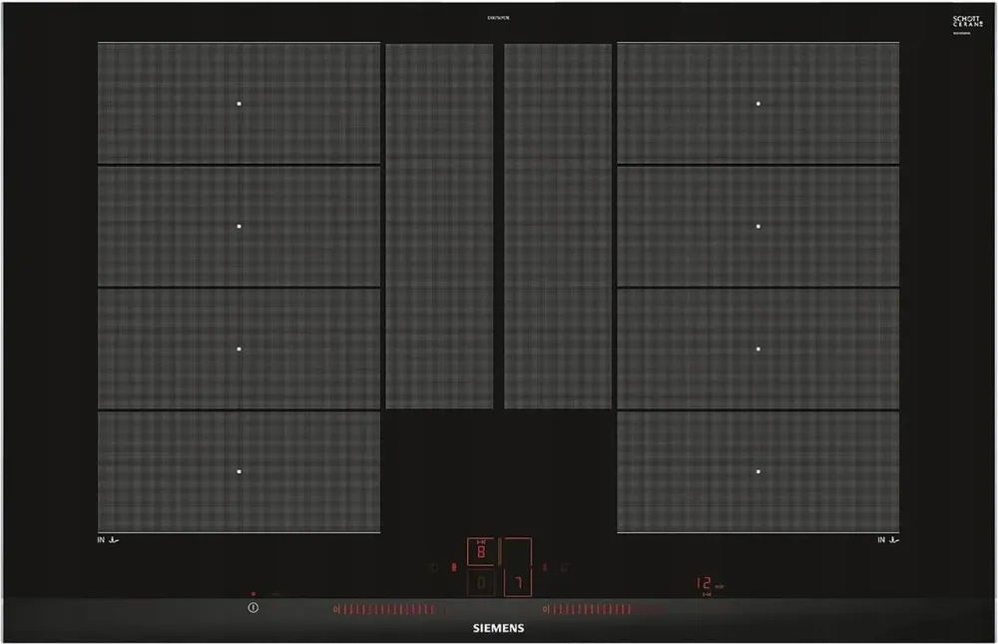Image resolution: width=998 pixels, height=644 pixels.
Task: Touch the bottom-left cooking zone center dot
Action: pos(240,471)
